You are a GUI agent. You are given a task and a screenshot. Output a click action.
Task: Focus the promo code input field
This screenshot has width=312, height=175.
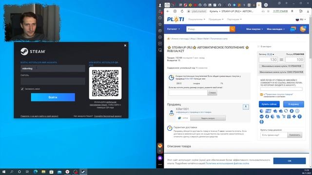274,135
